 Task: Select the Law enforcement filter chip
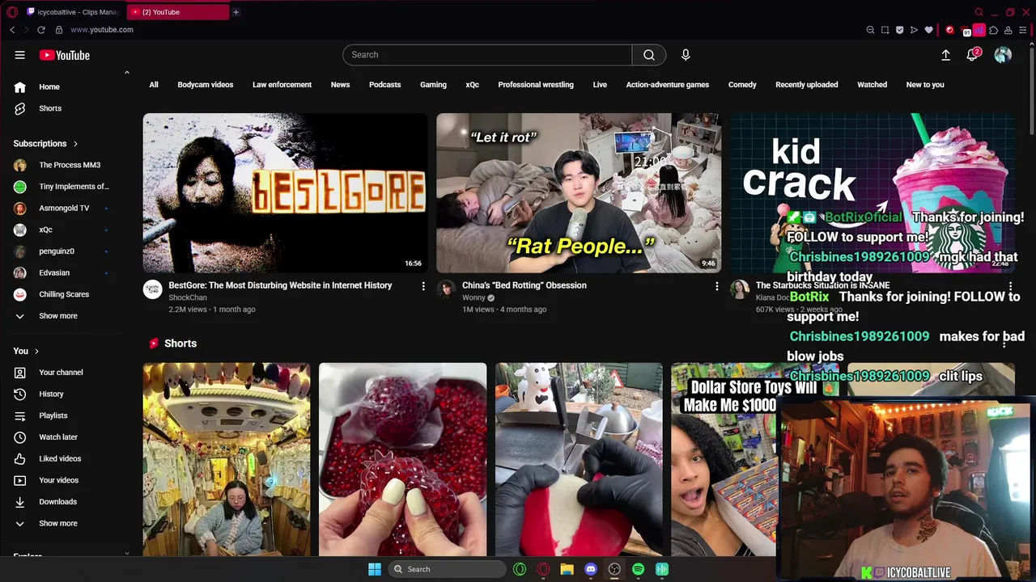(282, 85)
